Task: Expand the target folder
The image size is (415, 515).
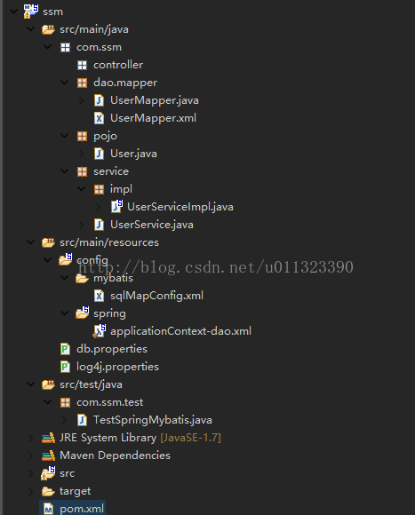Action: click(31, 491)
